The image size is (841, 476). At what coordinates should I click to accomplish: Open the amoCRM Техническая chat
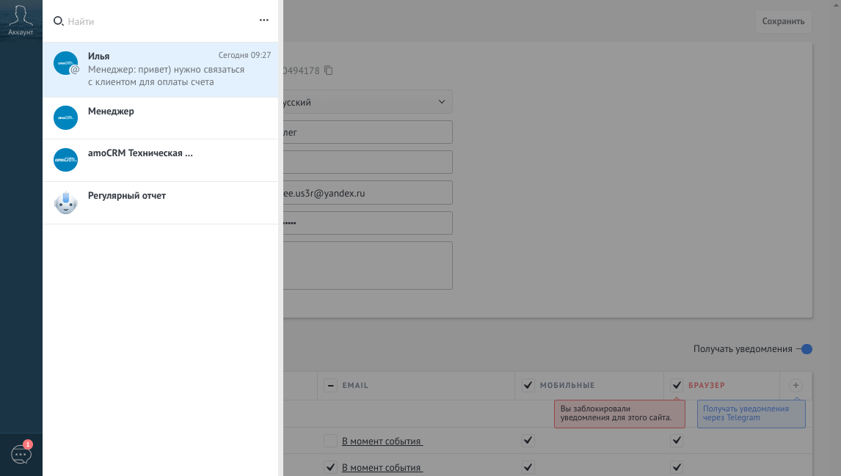point(140,153)
